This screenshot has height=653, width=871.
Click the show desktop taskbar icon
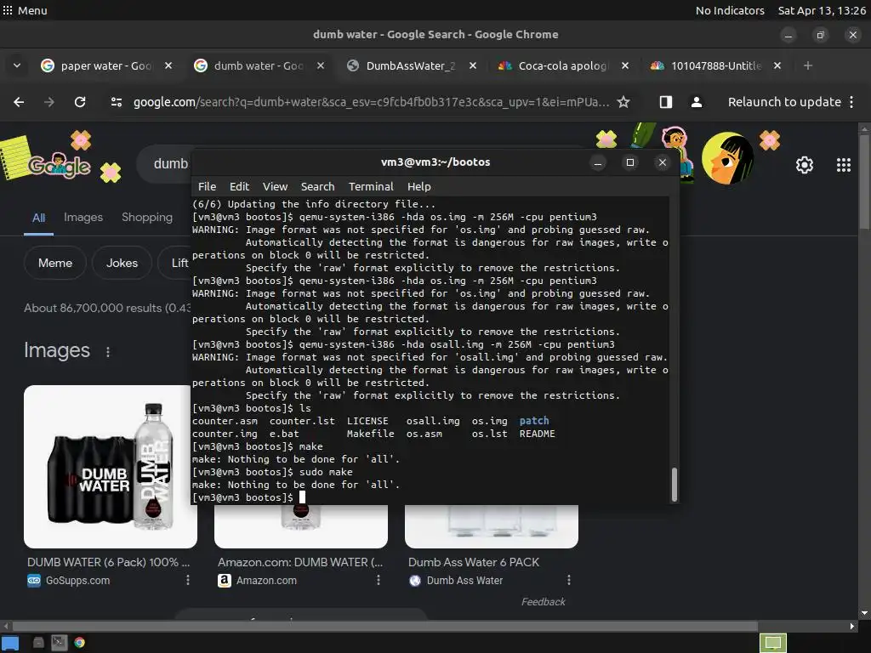10,643
